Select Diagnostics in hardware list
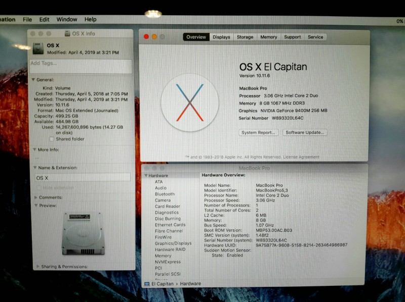The width and height of the screenshot is (405, 302). (167, 213)
